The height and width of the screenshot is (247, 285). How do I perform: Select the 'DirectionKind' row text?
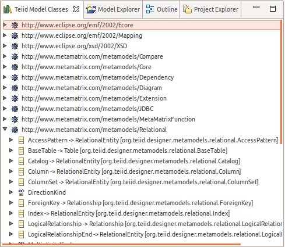coord(47,192)
